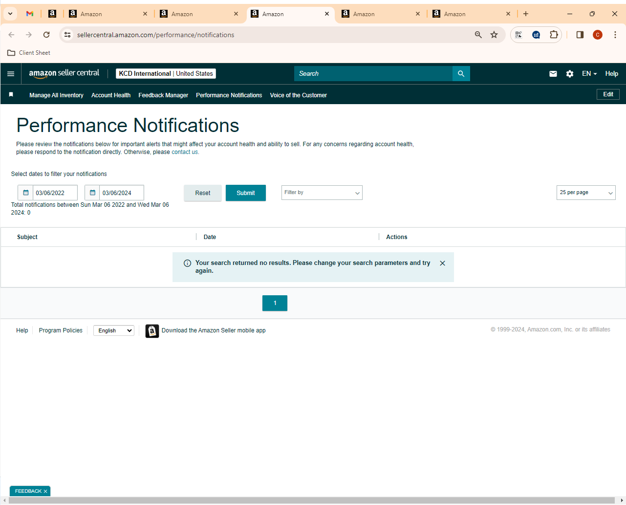Toggle the browser side panel
The height and width of the screenshot is (505, 626).
click(580, 35)
